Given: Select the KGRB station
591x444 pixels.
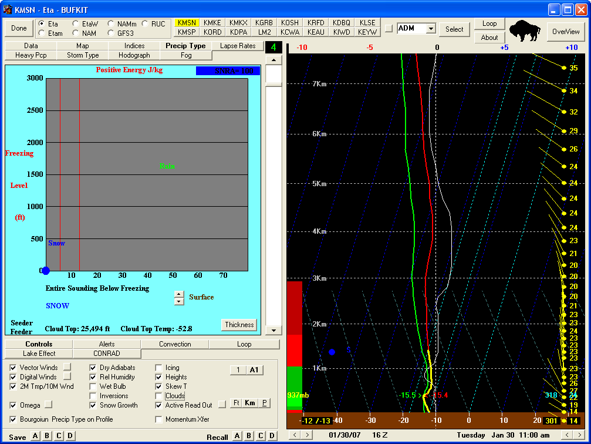Looking at the screenshot, I should (264, 23).
